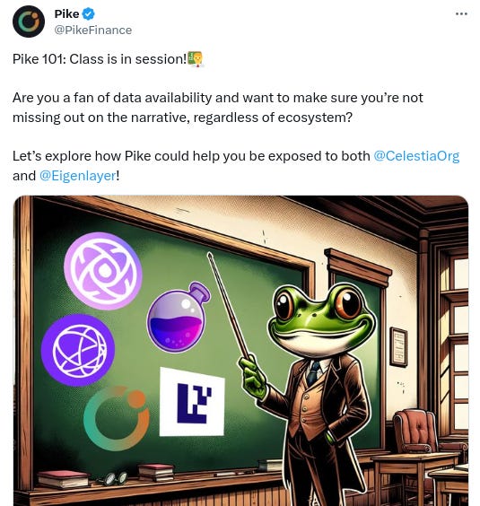The image size is (480, 506).
Task: Open the three-dot more options menu
Action: [x=461, y=13]
